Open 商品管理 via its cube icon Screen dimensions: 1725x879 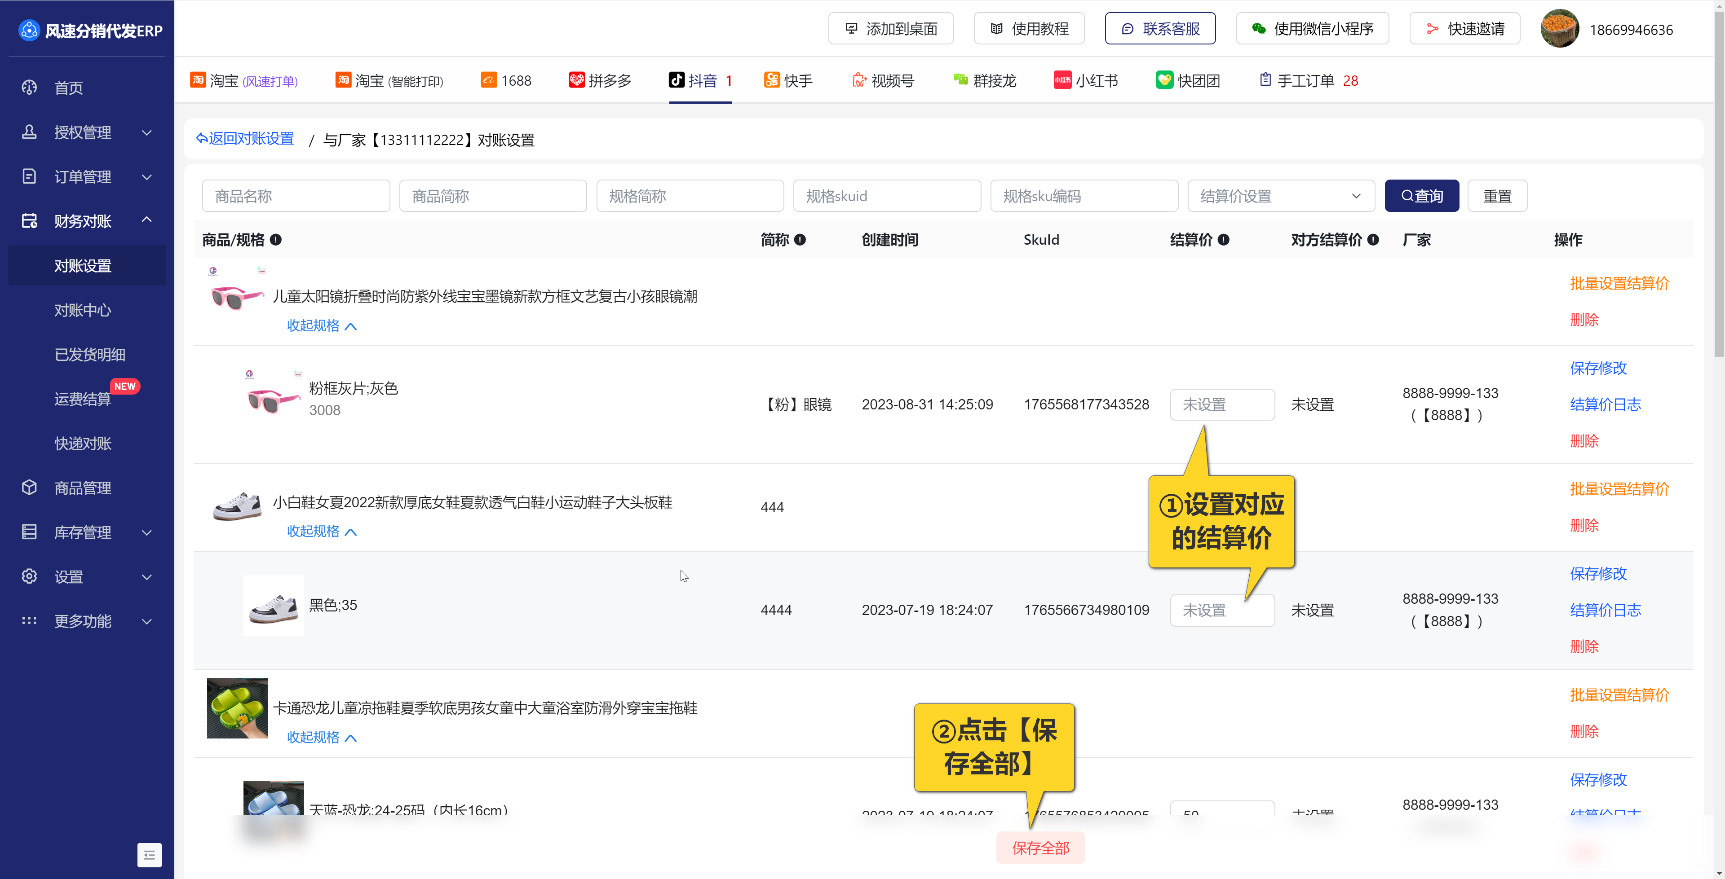coord(29,488)
